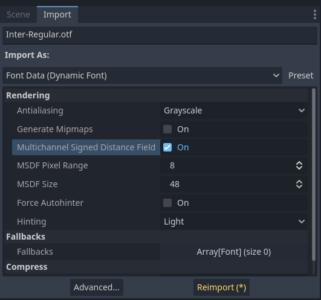
Task: Enable the Force Autohinter checkbox
Action: [x=167, y=203]
